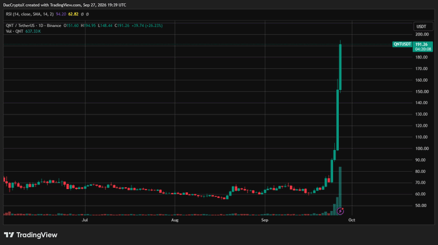438x245 pixels.
Task: Open the USDT currency selector
Action: (423, 26)
